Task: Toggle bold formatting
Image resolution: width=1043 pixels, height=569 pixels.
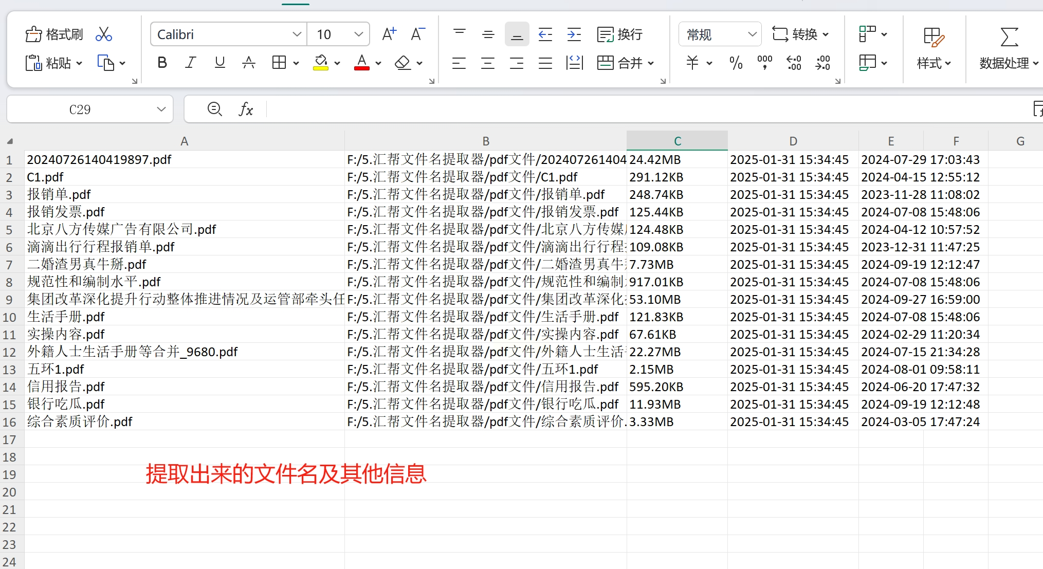Action: 162,63
